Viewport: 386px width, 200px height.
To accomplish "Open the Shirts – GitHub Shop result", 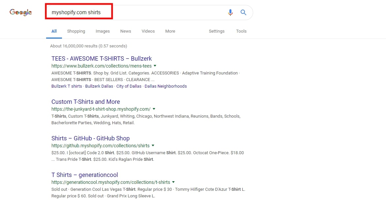I will (90, 138).
